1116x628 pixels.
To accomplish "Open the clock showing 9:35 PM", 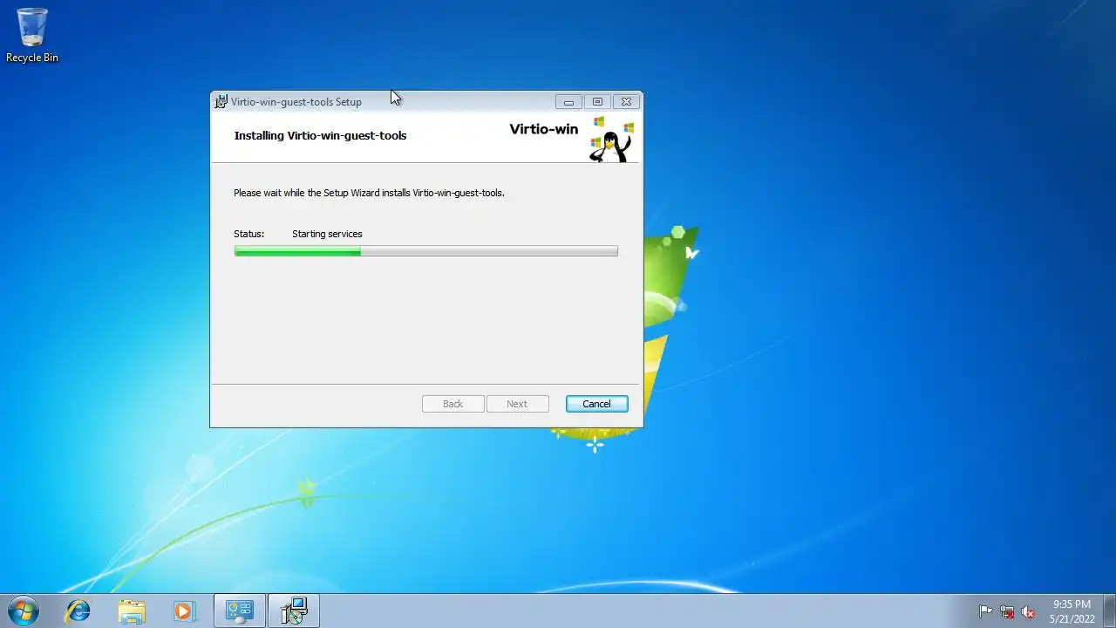I will [1072, 611].
